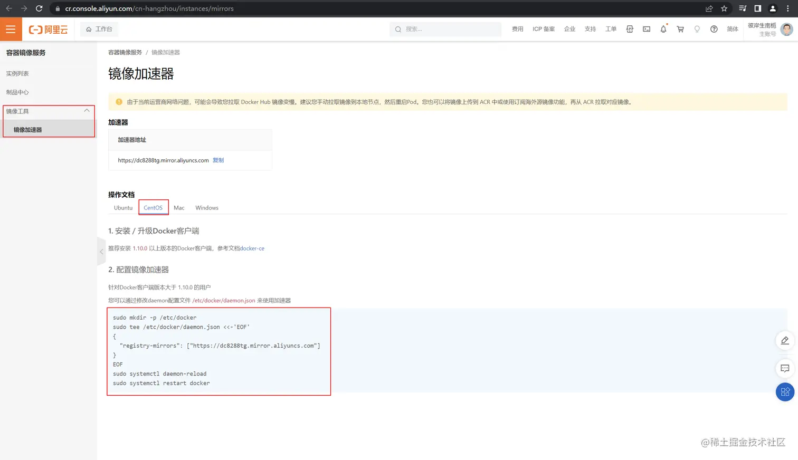This screenshot has width=798, height=460.
Task: Click the site lock icon in address bar
Action: (58, 8)
